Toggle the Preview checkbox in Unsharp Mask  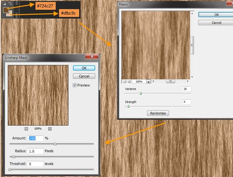click(75, 85)
